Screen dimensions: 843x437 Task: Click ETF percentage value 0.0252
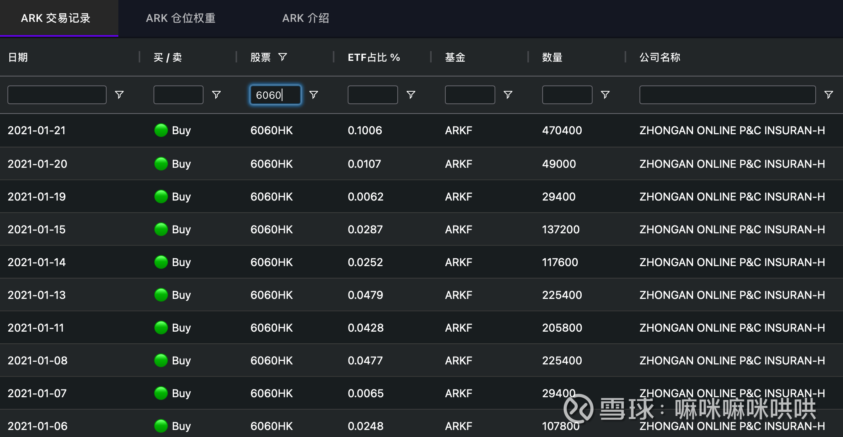pyautogui.click(x=365, y=262)
